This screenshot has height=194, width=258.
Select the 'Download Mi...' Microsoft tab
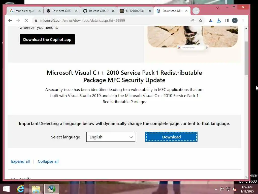pos(171,11)
